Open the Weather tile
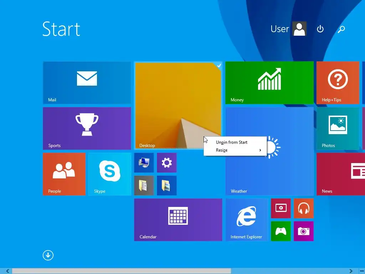Image resolution: width=365 pixels, height=274 pixels. [269, 172]
